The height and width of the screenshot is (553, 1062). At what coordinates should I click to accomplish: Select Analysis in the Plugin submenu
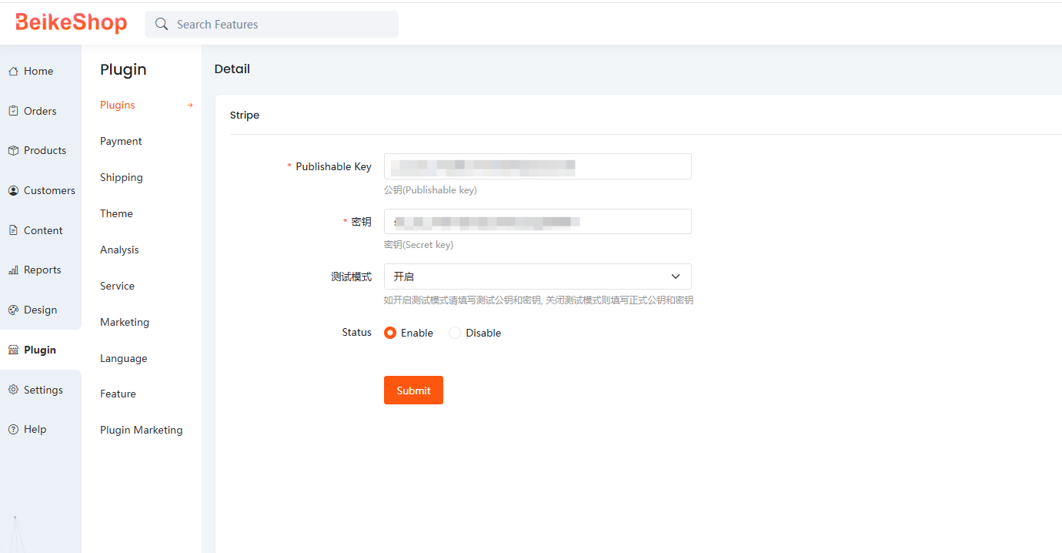(119, 250)
